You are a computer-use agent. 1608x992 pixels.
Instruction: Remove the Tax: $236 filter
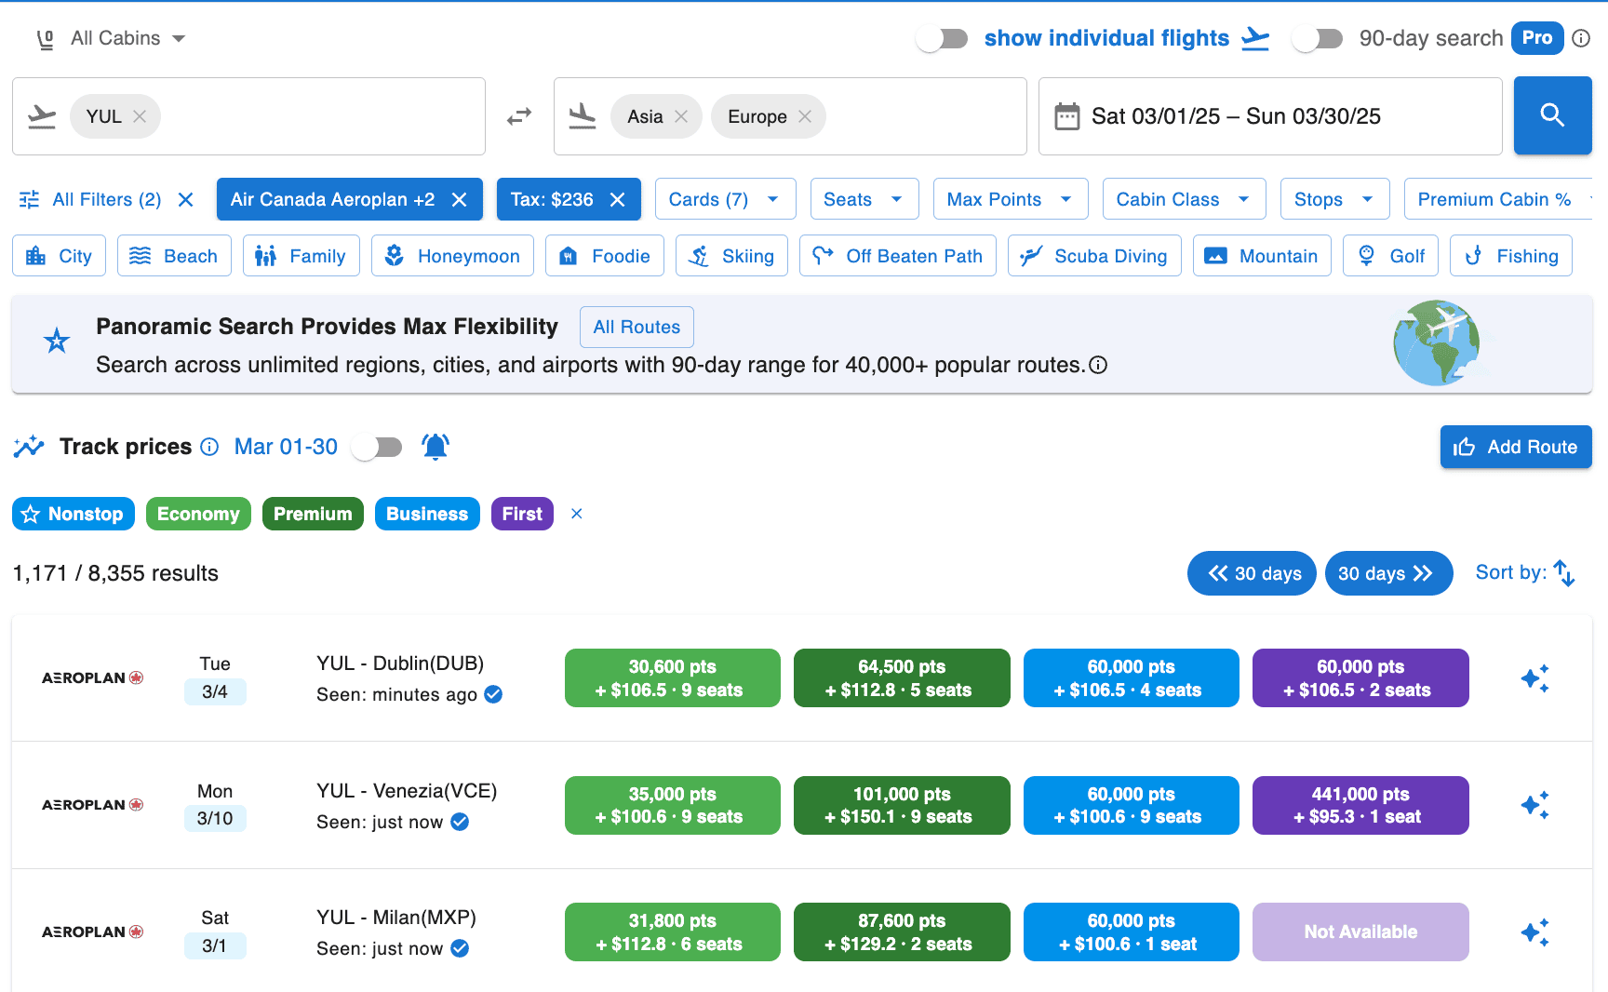(x=617, y=199)
